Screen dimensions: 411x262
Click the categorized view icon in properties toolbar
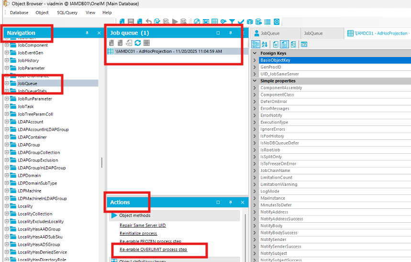[255, 44]
